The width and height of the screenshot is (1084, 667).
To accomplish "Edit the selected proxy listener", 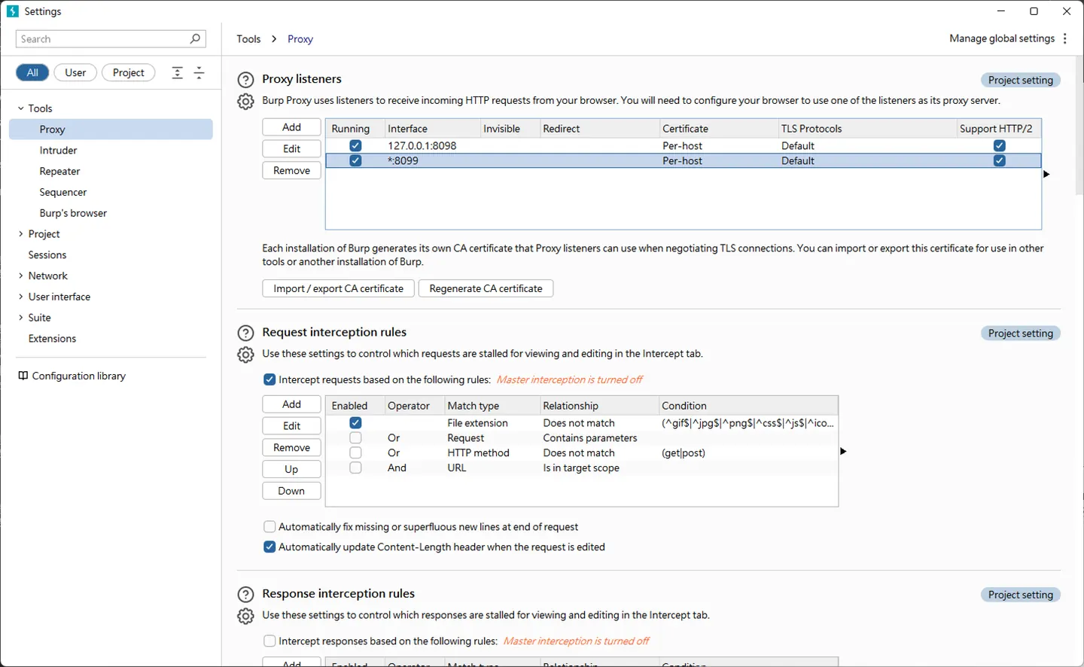I will pyautogui.click(x=292, y=149).
